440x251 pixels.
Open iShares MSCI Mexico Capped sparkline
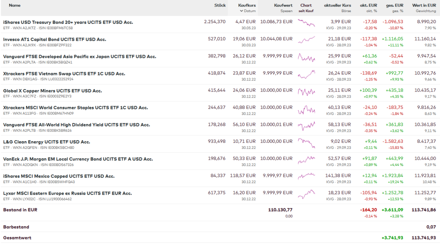[x=306, y=177]
